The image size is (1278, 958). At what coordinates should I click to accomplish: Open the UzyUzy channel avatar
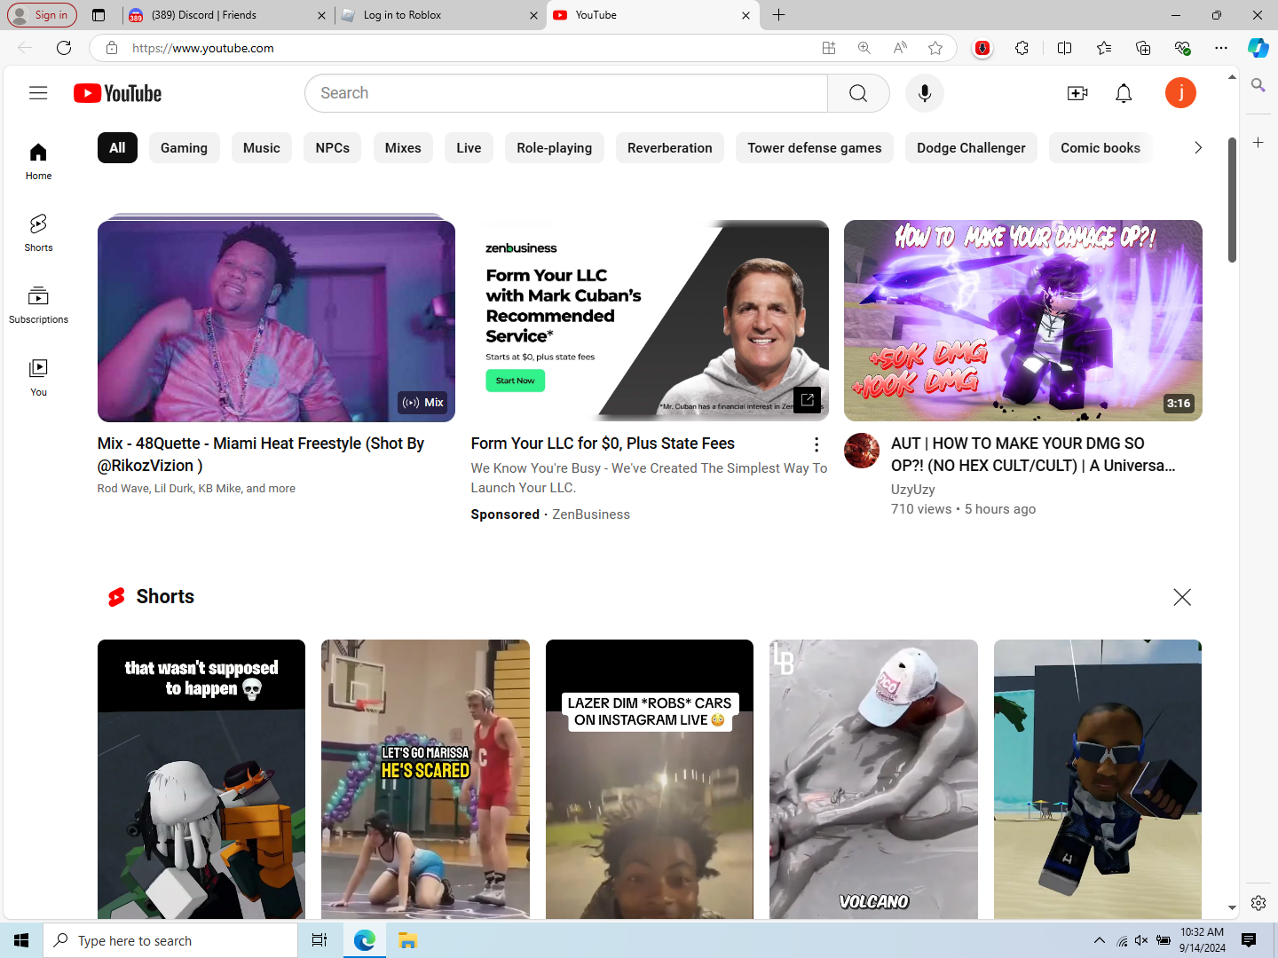(862, 451)
